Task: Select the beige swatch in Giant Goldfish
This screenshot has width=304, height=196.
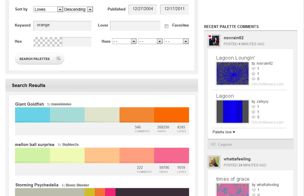Action: [x=102, y=115]
